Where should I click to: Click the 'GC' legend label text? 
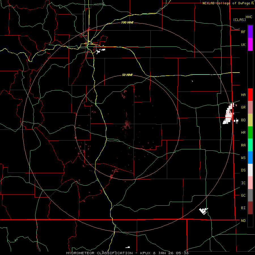pyautogui.click(x=243, y=195)
